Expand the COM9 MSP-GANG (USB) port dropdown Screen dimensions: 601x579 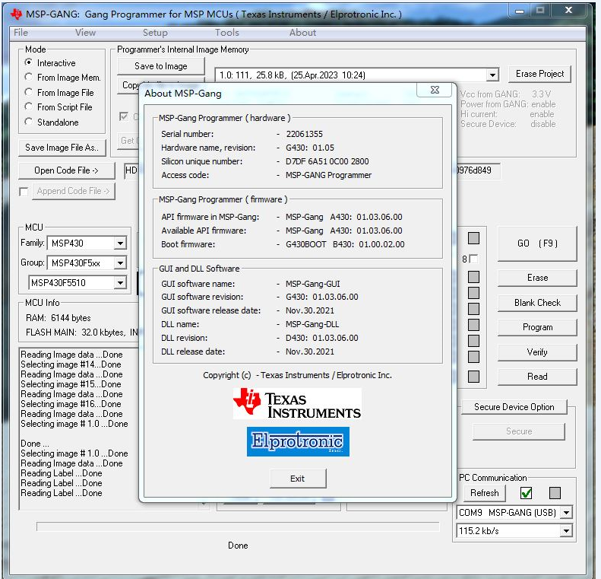click(566, 513)
